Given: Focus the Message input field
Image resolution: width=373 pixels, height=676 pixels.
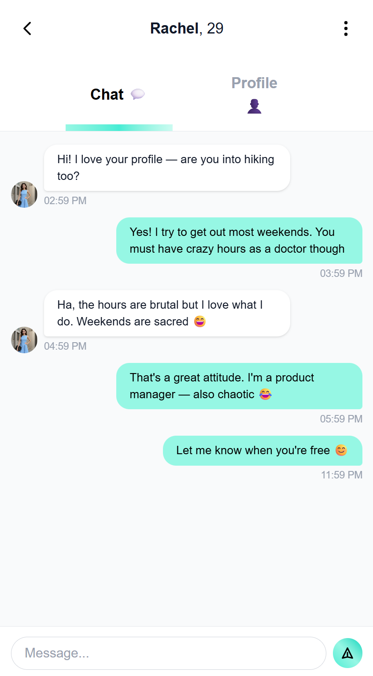Looking at the screenshot, I should click(x=168, y=653).
